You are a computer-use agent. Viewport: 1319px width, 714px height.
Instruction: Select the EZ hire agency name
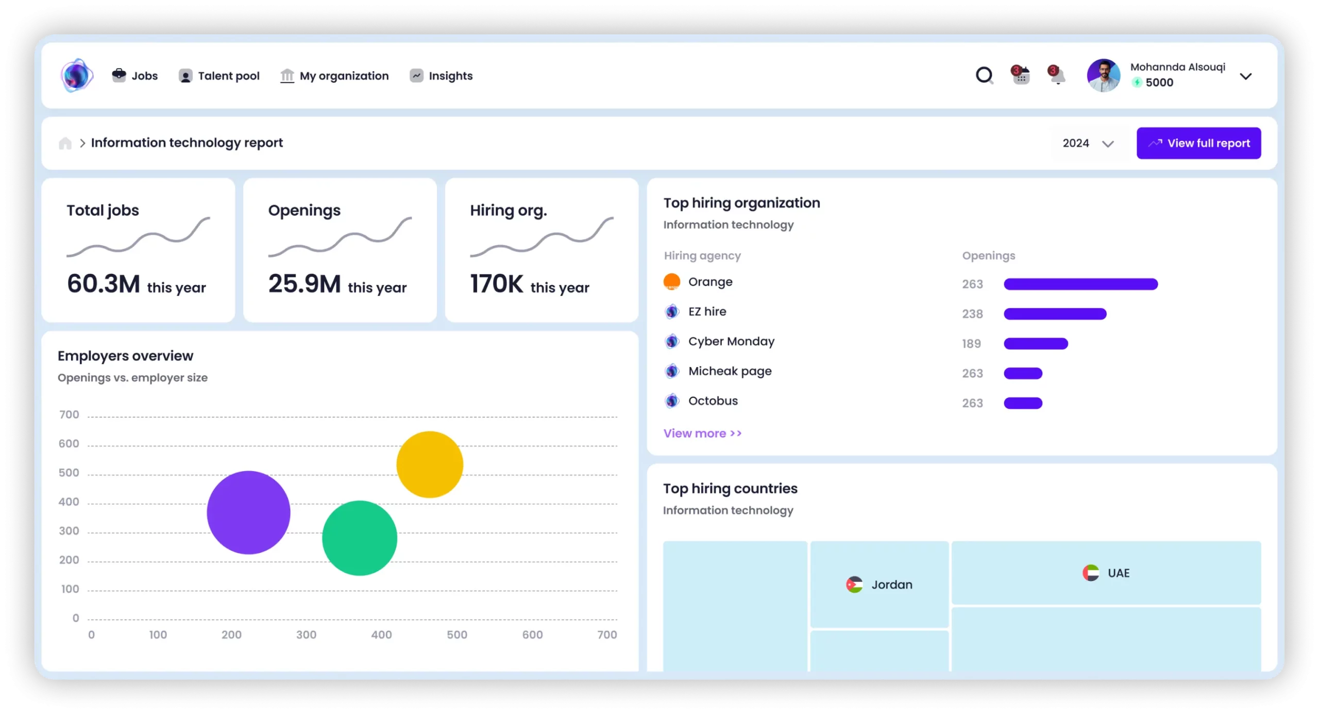coord(707,311)
